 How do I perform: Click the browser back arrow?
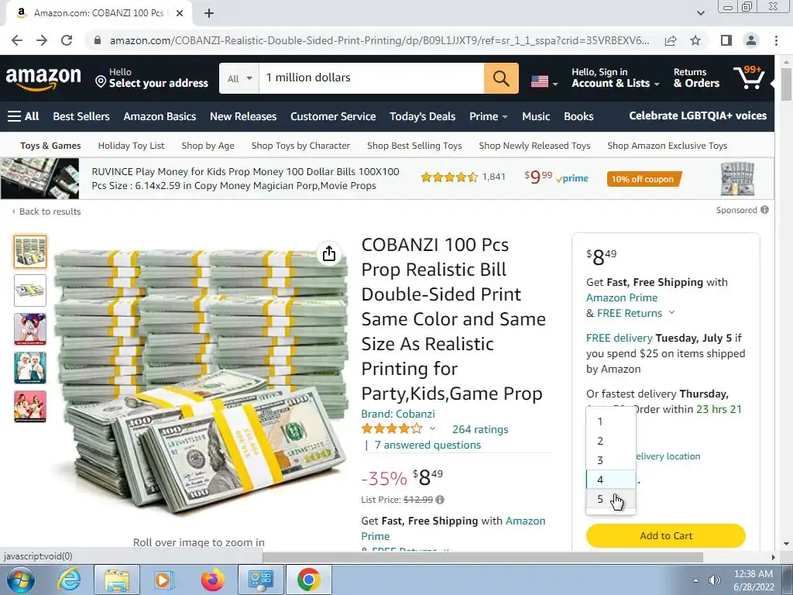point(17,40)
